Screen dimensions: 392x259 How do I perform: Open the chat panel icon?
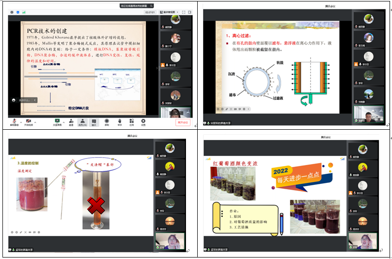point(94,121)
